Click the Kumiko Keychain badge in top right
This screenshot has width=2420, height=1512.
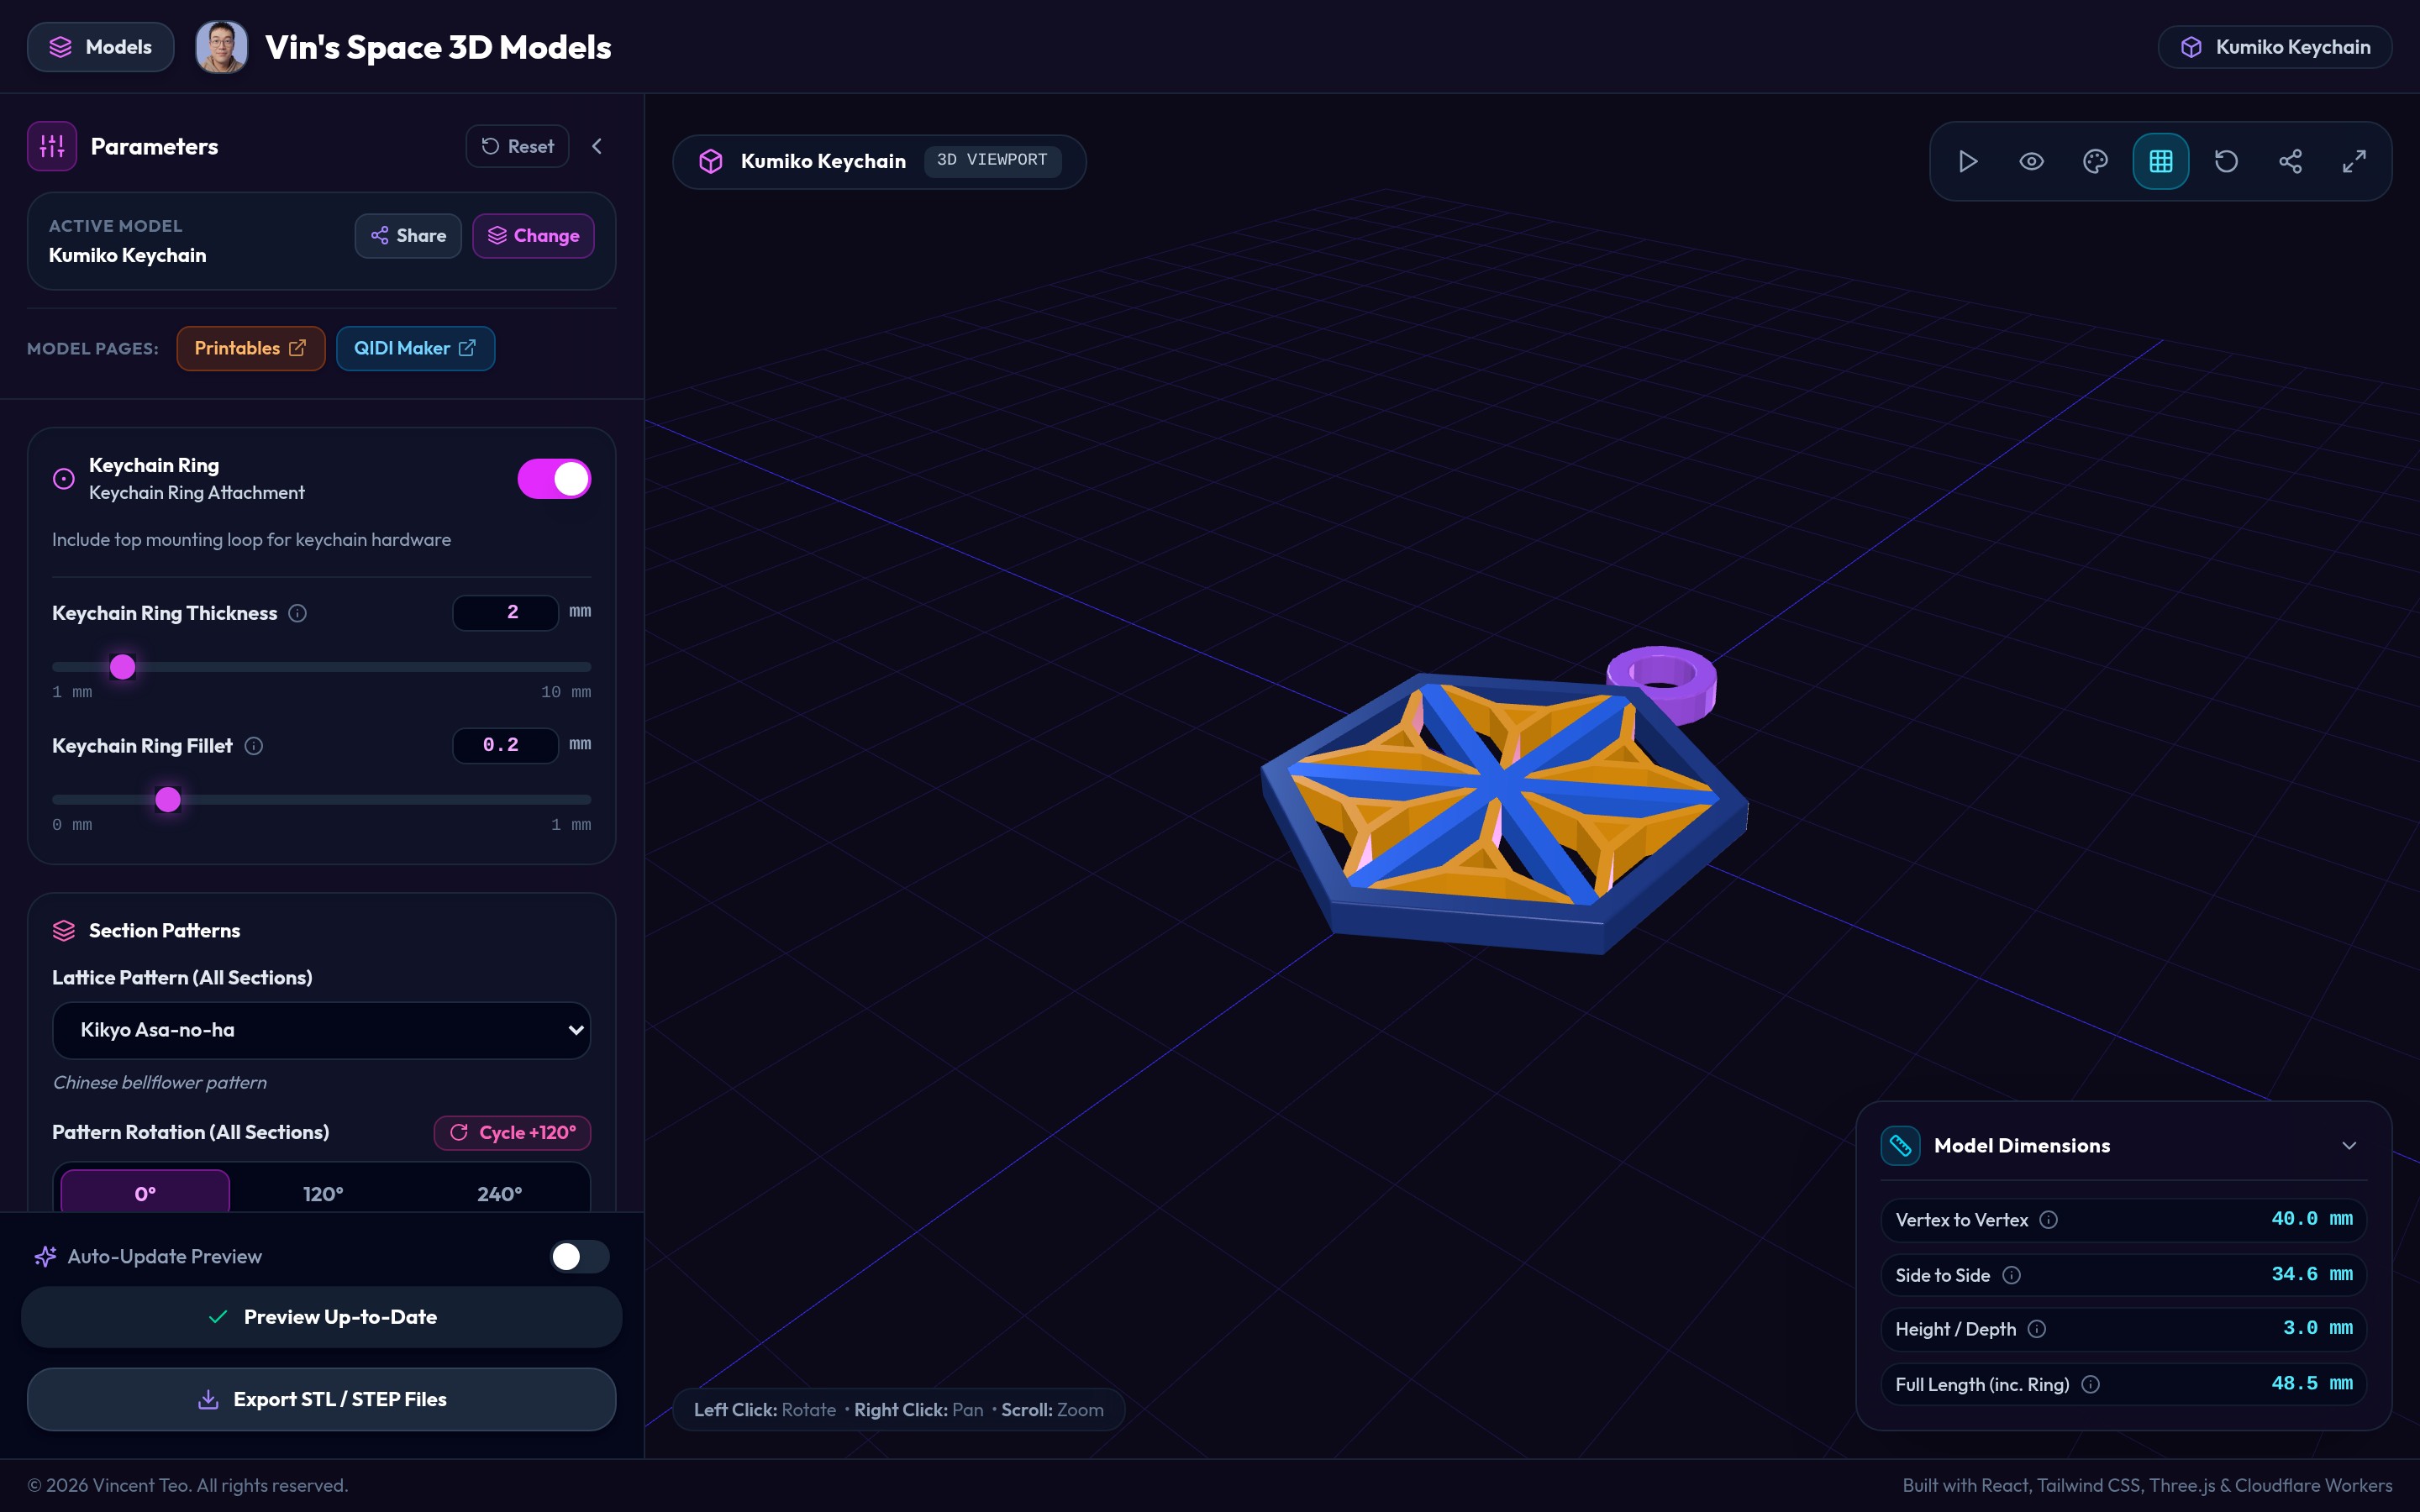2274,47
